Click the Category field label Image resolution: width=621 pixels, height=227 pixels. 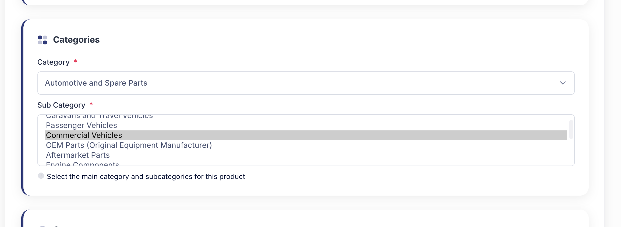coord(53,62)
